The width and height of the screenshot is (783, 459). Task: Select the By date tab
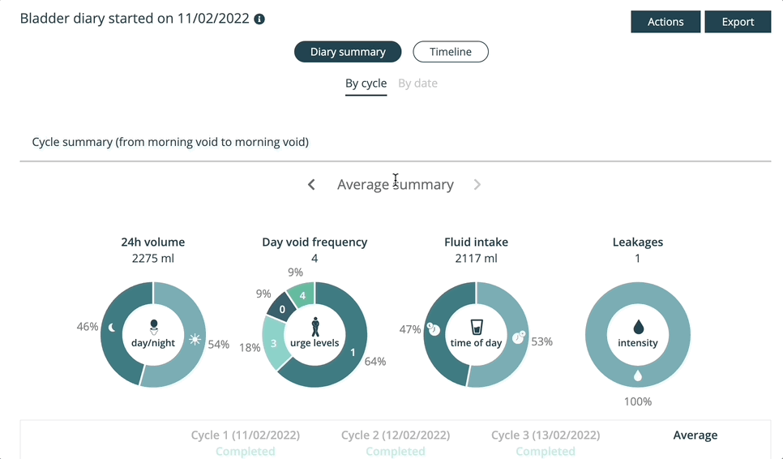pos(417,84)
